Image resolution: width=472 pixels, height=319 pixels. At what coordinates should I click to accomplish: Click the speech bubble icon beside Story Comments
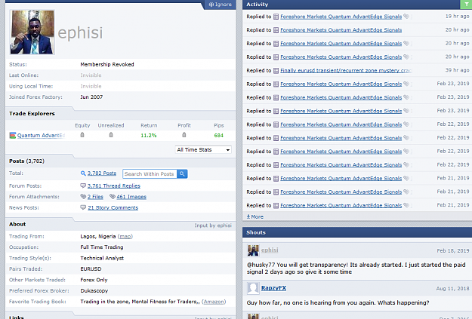[83, 207]
